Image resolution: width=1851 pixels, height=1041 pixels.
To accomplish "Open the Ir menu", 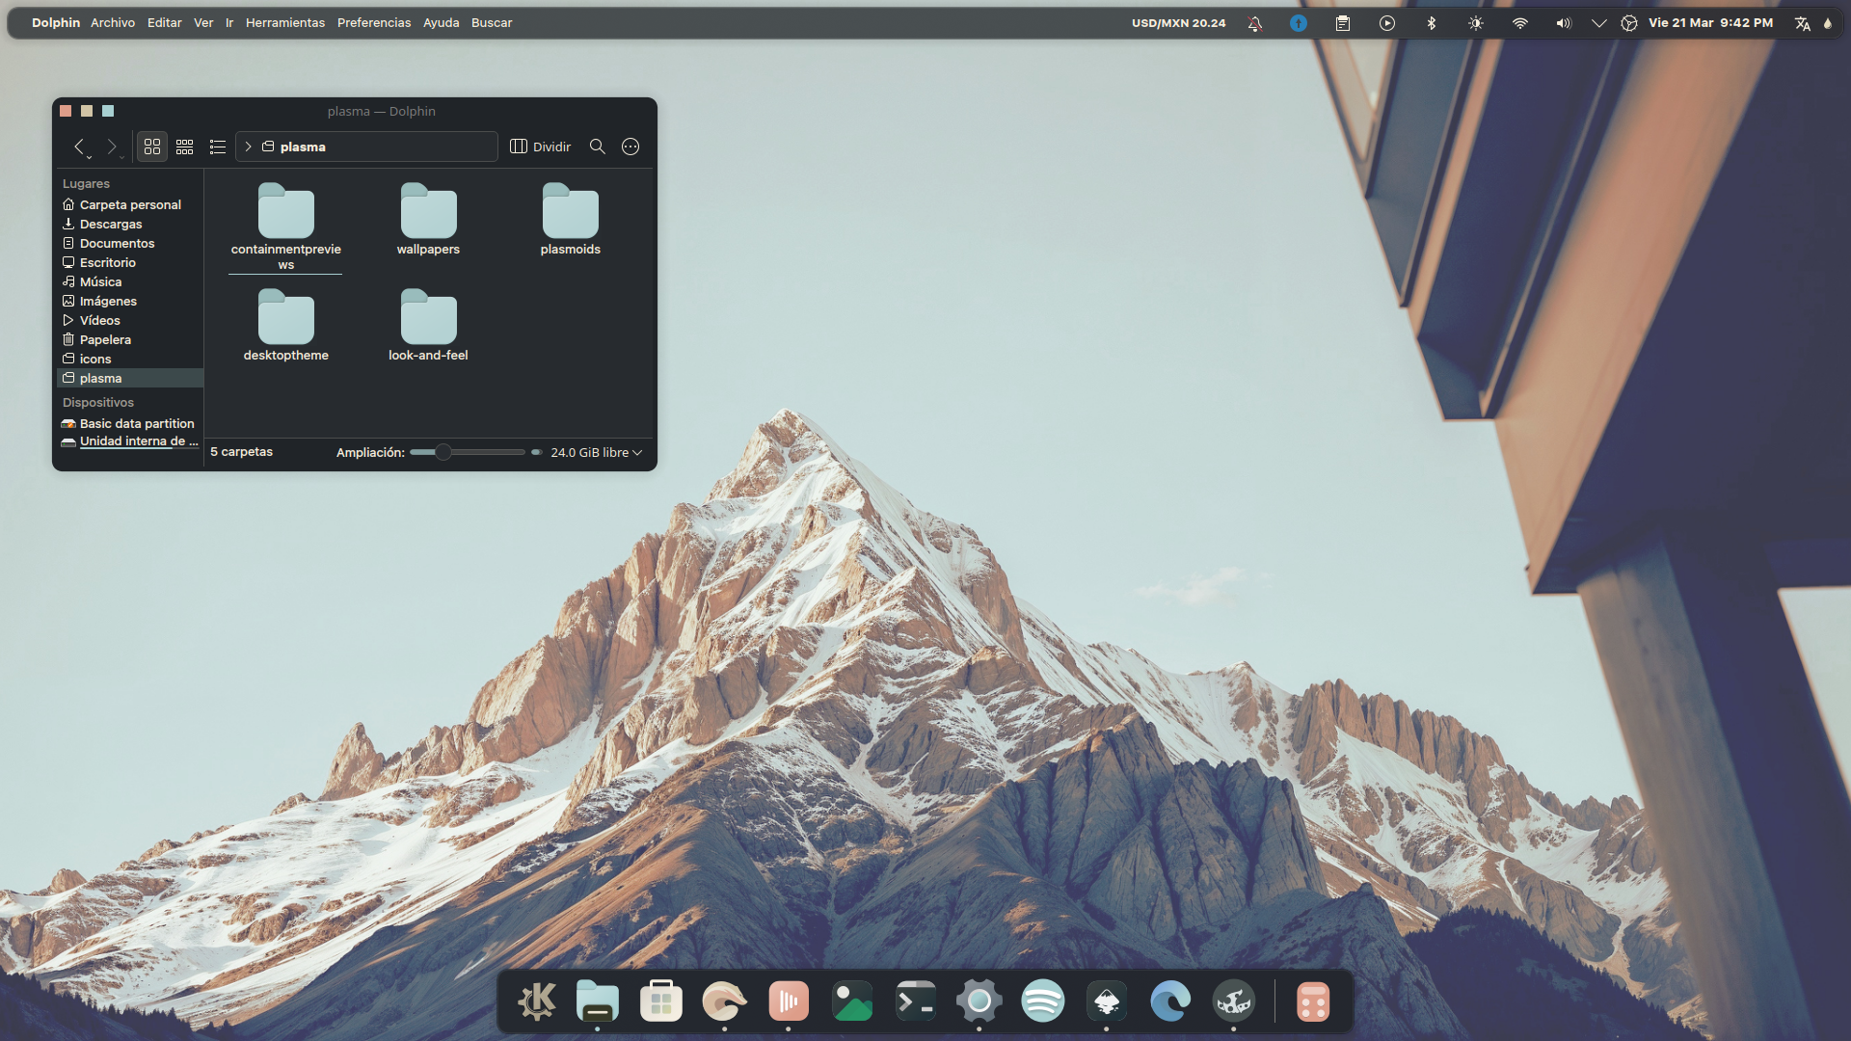I will pyautogui.click(x=229, y=22).
